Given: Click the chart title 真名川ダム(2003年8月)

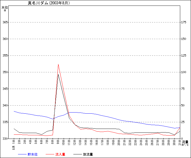Looking at the screenshot, I should 49,3.
